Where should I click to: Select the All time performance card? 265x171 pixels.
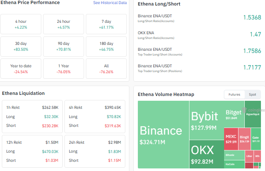pos(106,69)
